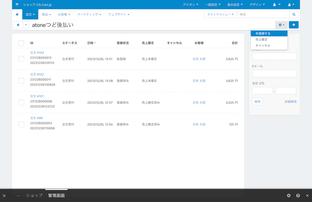Open the home icon tab
This screenshot has width=312, height=202.
(17, 14)
